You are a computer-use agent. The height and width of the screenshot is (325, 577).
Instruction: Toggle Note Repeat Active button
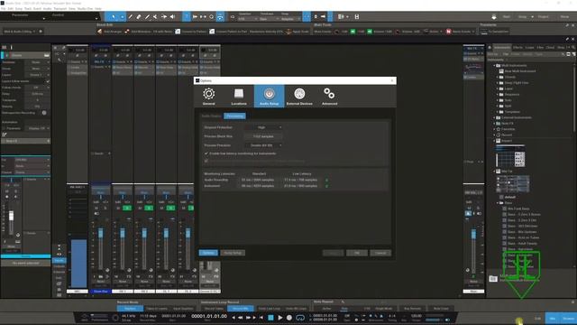[x=326, y=309]
